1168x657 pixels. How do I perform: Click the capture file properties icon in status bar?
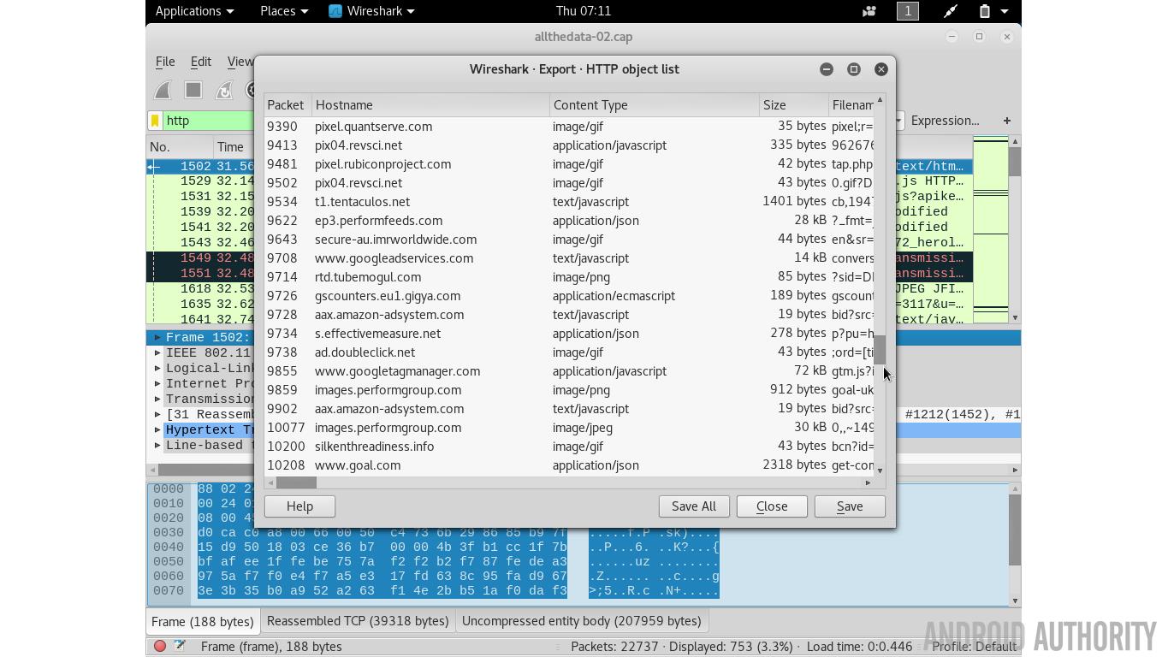tap(180, 646)
